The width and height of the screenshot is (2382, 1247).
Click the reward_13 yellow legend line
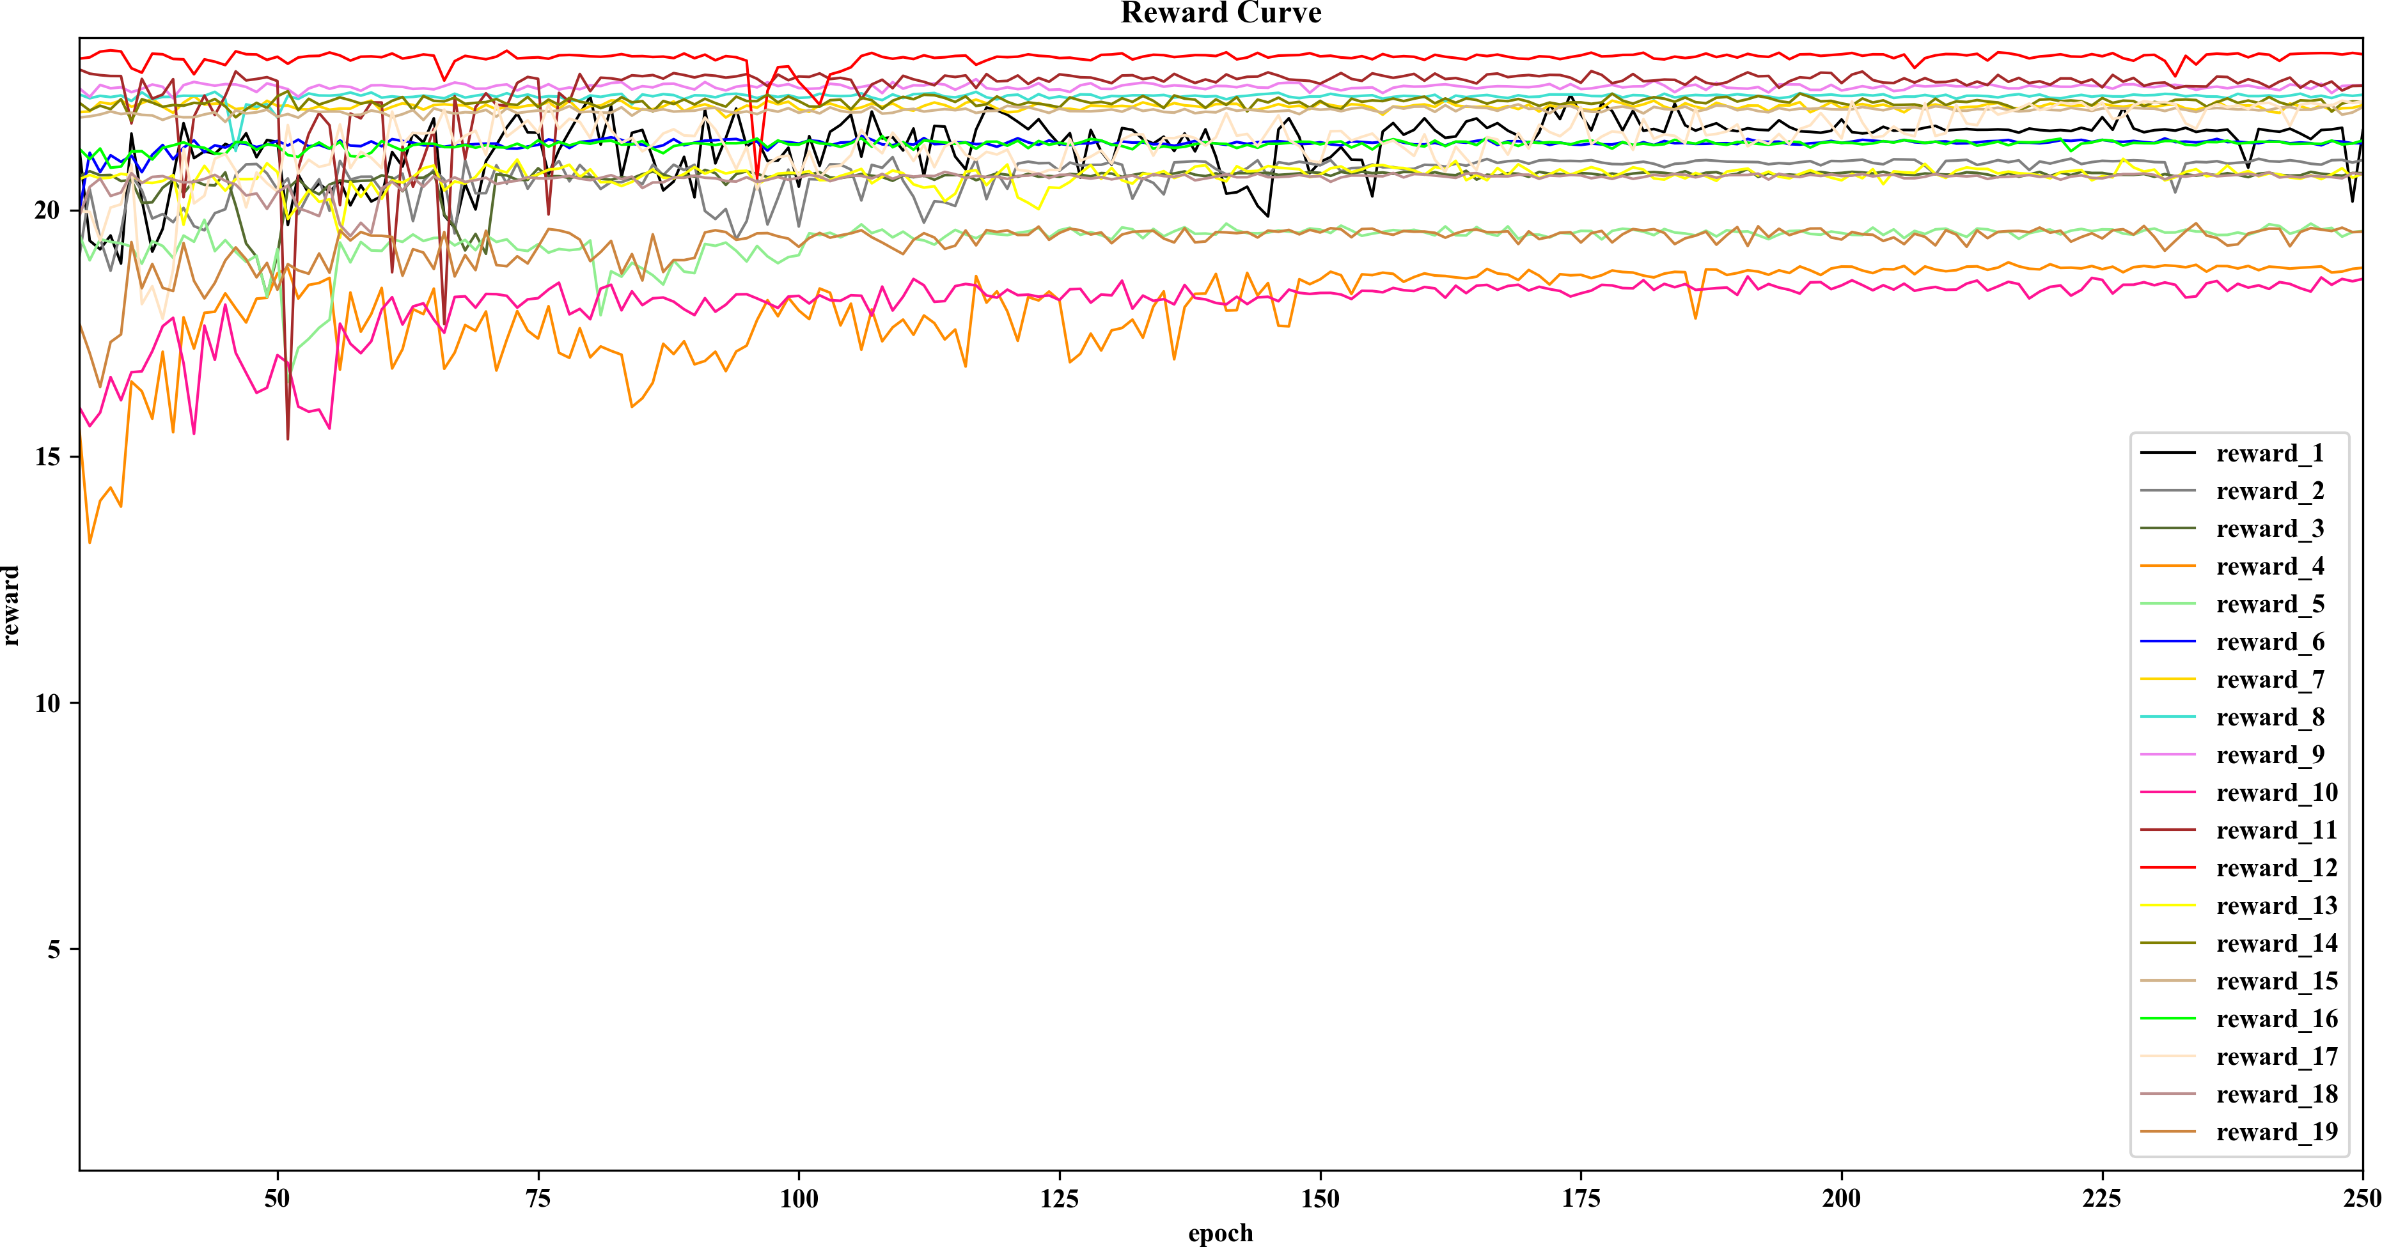[2168, 905]
